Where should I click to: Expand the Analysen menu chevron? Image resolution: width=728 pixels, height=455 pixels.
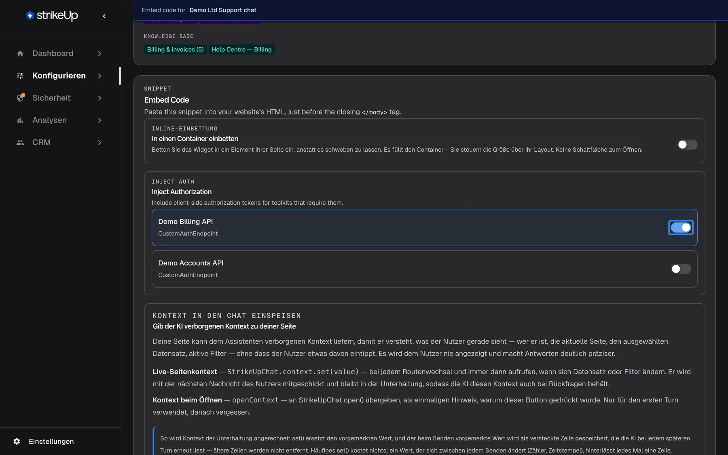coord(99,120)
